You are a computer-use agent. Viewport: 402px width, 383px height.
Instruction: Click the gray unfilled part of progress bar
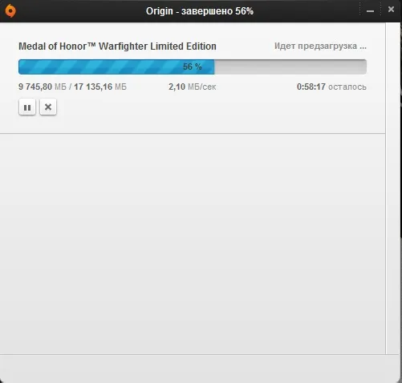pos(290,67)
